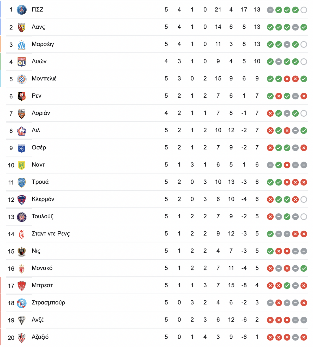313x347 pixels.
Task: Click Λανς's latest green win indicator
Action: pos(304,27)
